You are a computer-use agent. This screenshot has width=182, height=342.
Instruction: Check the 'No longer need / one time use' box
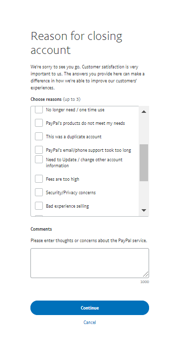click(39, 110)
